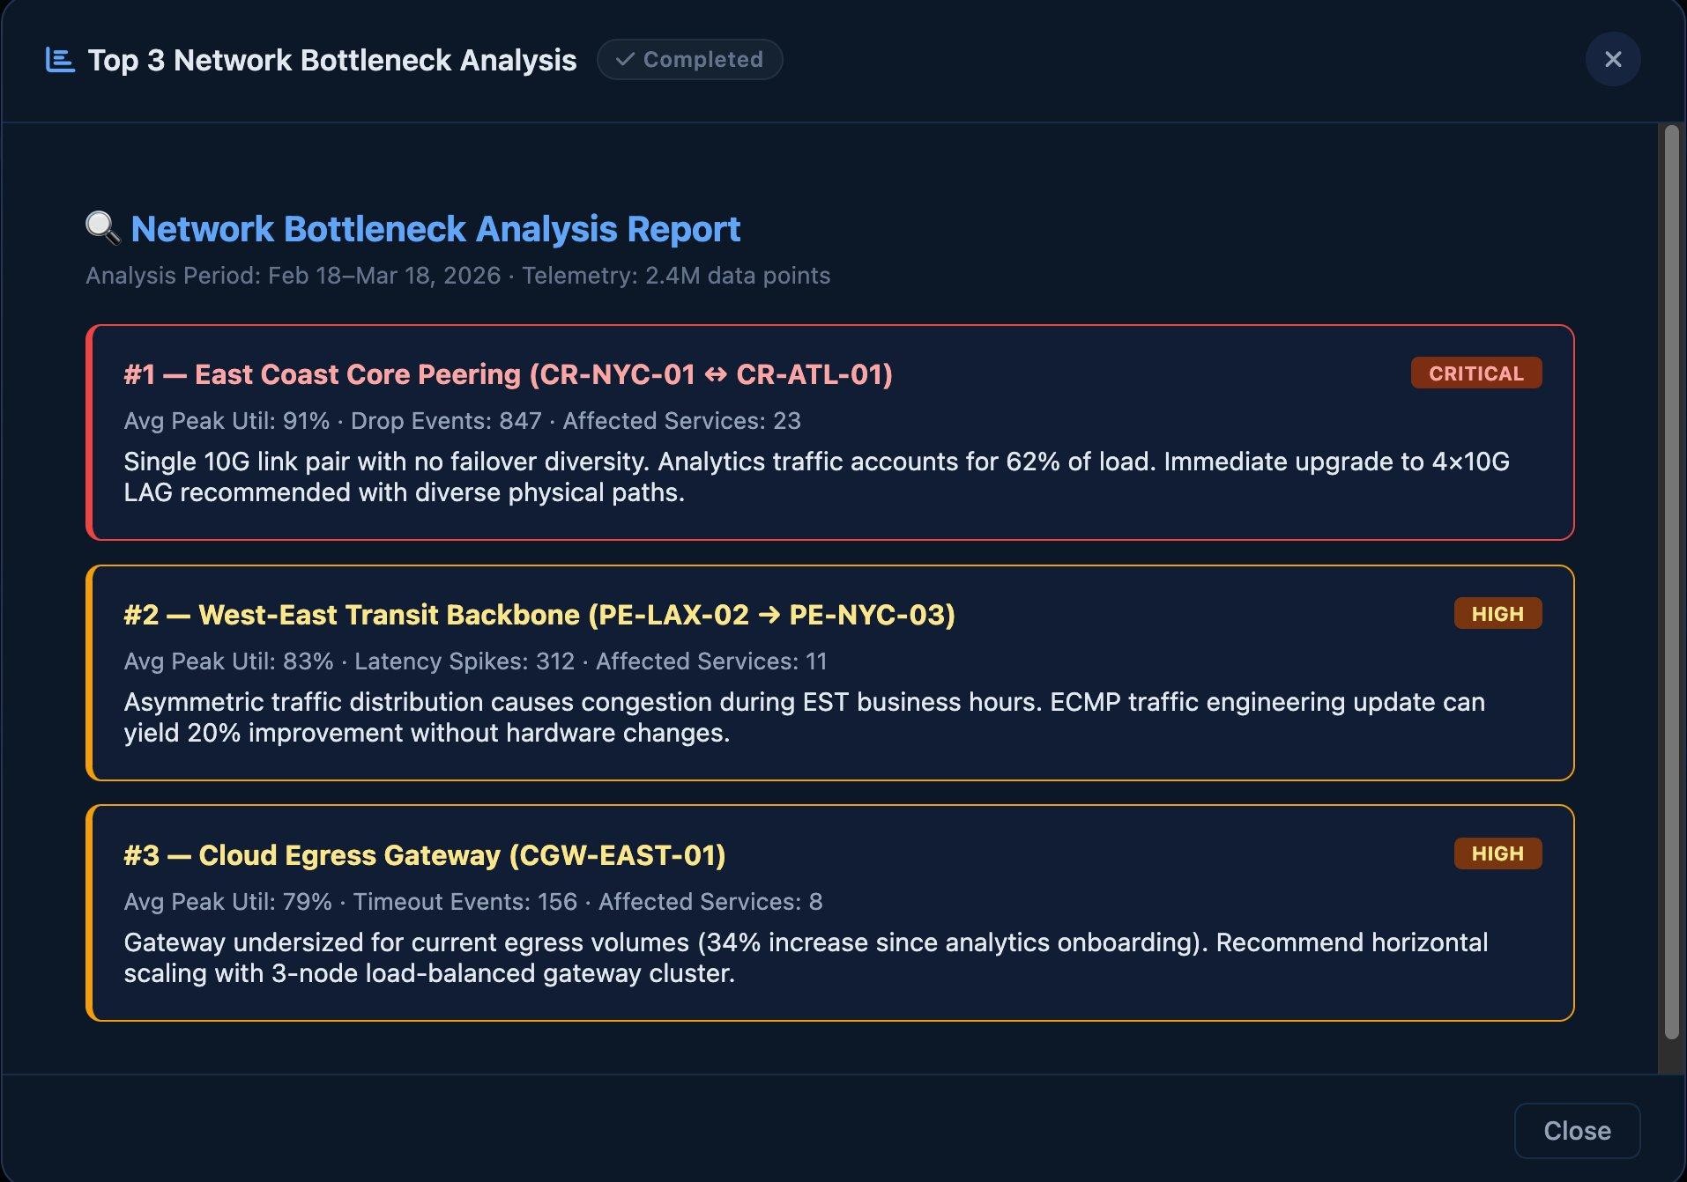Click the Drop Events: 847 stats line

(x=462, y=421)
